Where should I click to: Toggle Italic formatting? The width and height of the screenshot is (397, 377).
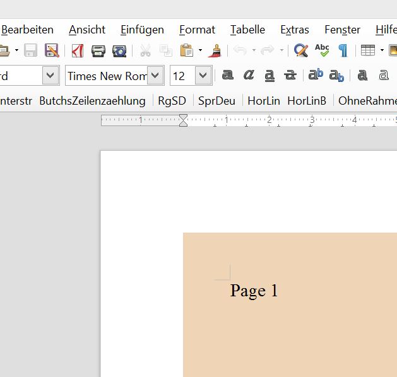click(249, 75)
